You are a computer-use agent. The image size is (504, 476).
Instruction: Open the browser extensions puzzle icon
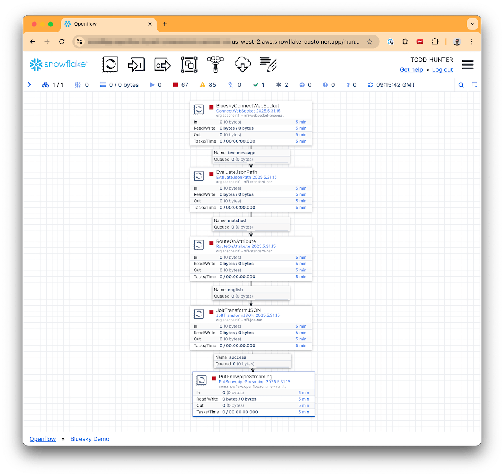(x=435, y=42)
